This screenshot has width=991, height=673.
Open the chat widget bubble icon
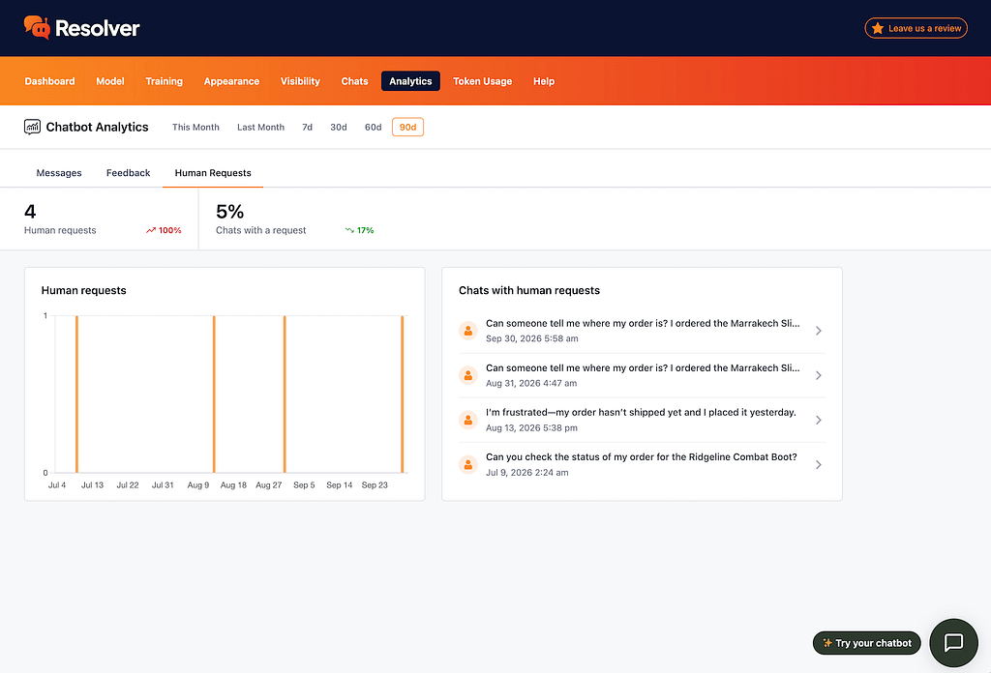click(953, 643)
